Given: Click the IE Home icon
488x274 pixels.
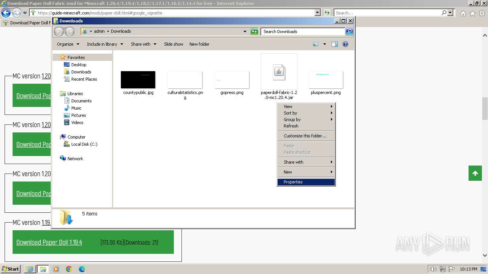Looking at the screenshot, I should click(463, 13).
